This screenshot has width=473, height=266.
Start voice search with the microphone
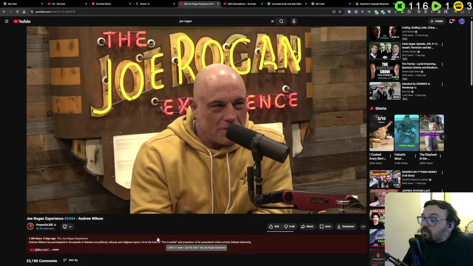[x=294, y=21]
